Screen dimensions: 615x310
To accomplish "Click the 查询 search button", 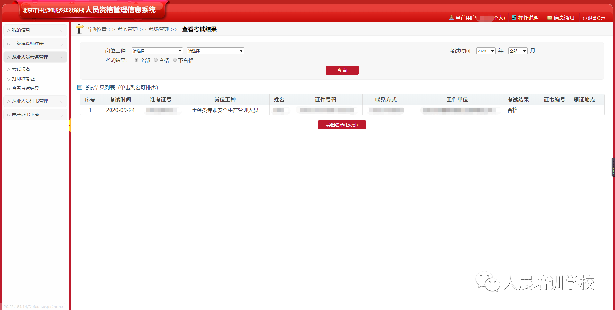I will (x=342, y=70).
